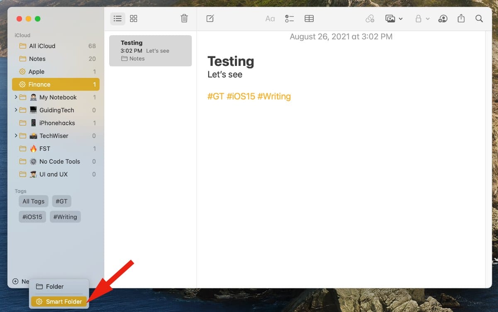Share note via export icon
This screenshot has width=498, height=312.
[x=461, y=19]
